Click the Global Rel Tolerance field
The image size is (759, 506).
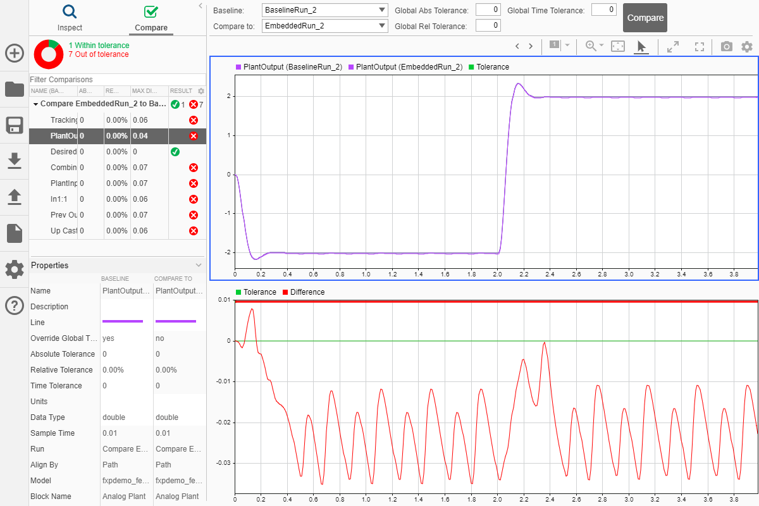(x=488, y=26)
